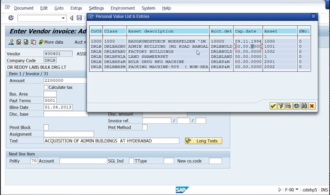Screen dimensions: 330x195
Task: Click the Back triangle icon in toolbar
Action: tap(71, 18)
